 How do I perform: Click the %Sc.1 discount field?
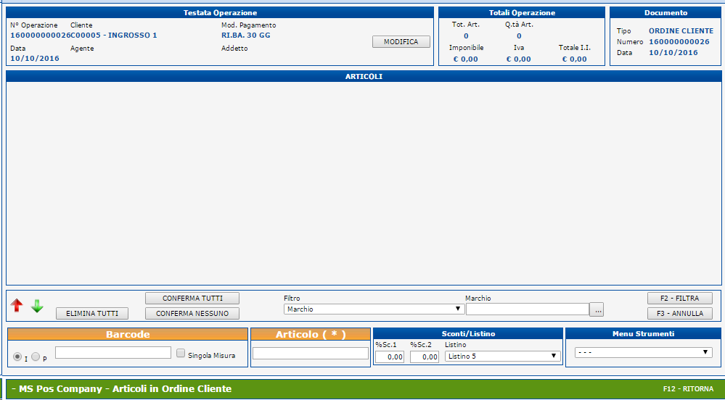[389, 357]
